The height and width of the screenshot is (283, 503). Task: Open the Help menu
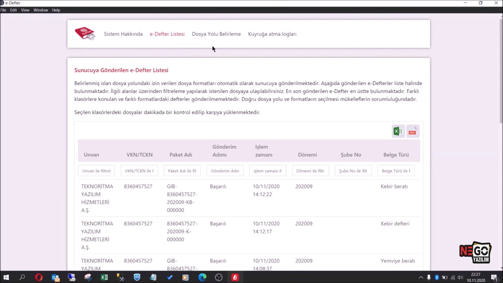pyautogui.click(x=56, y=10)
